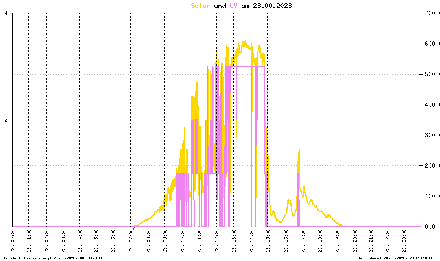The image size is (440, 261).
Task: Click the '23. 17:00' time axis label
Action: [x=303, y=241]
